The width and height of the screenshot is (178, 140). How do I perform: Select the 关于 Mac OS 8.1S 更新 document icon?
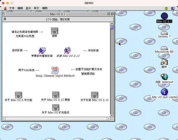(55, 95)
